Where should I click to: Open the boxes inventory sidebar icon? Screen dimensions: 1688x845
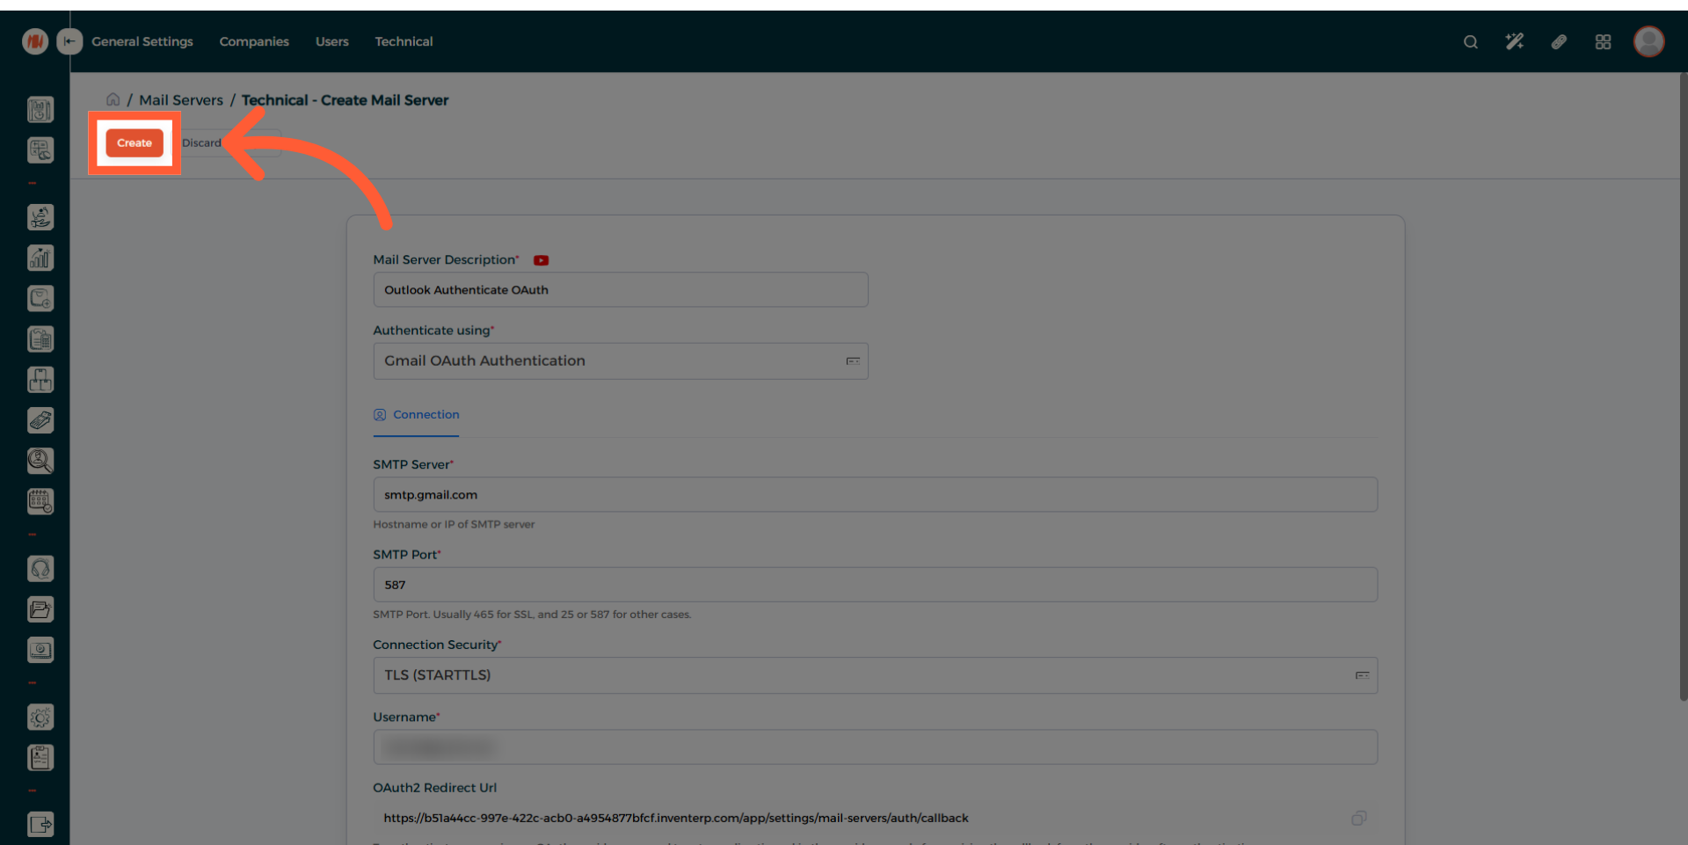coord(40,380)
